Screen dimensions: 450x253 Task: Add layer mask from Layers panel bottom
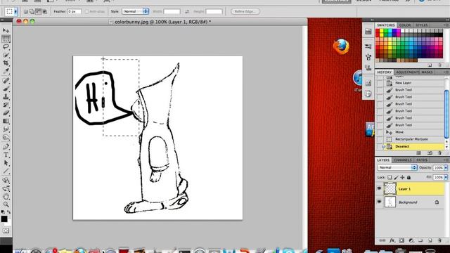tap(401, 240)
